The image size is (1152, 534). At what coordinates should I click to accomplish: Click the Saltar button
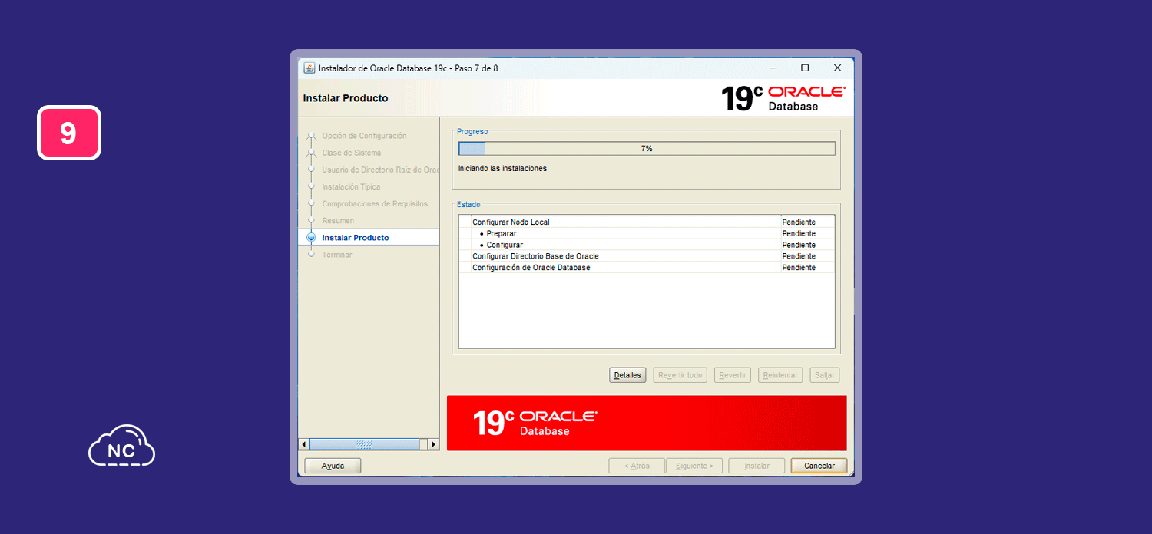click(825, 375)
